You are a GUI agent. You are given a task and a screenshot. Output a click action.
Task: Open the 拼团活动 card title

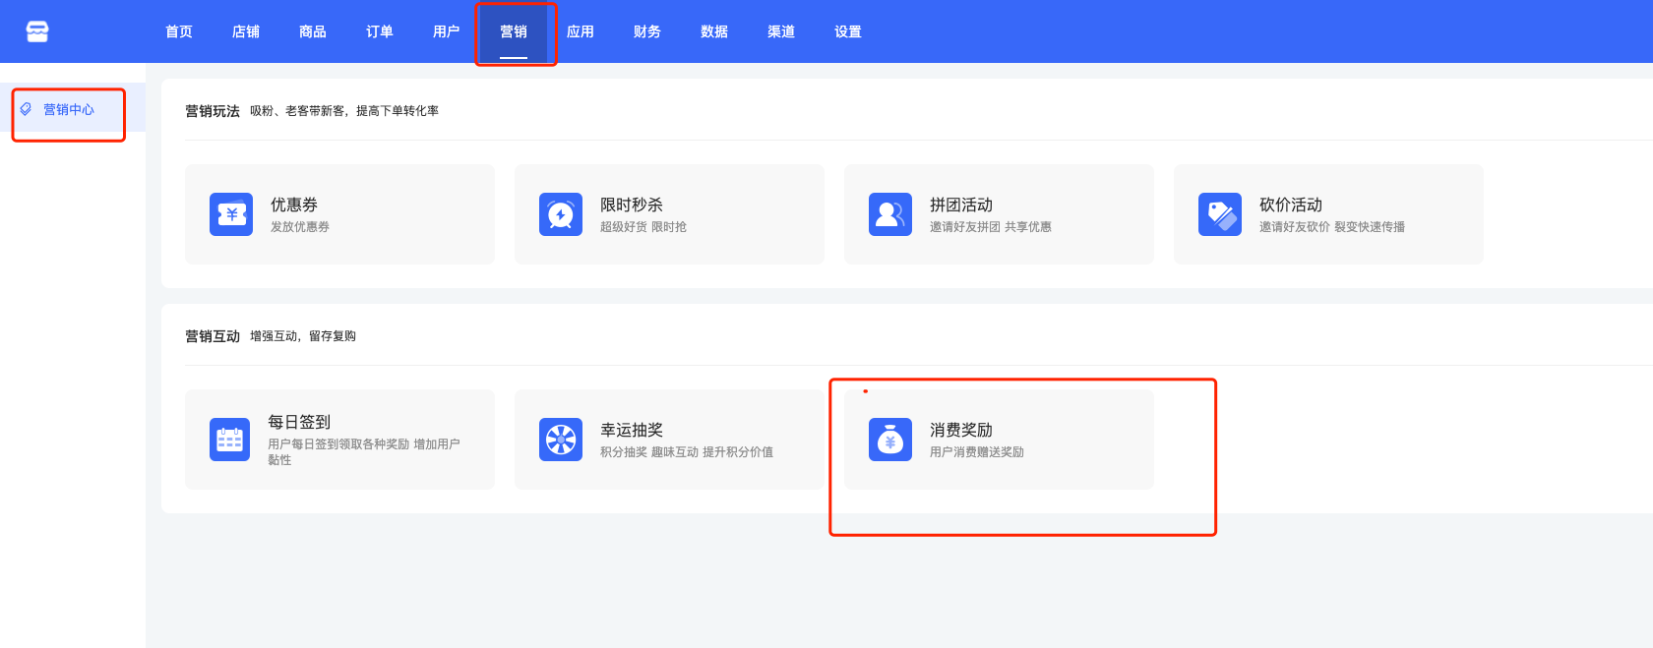(x=961, y=205)
